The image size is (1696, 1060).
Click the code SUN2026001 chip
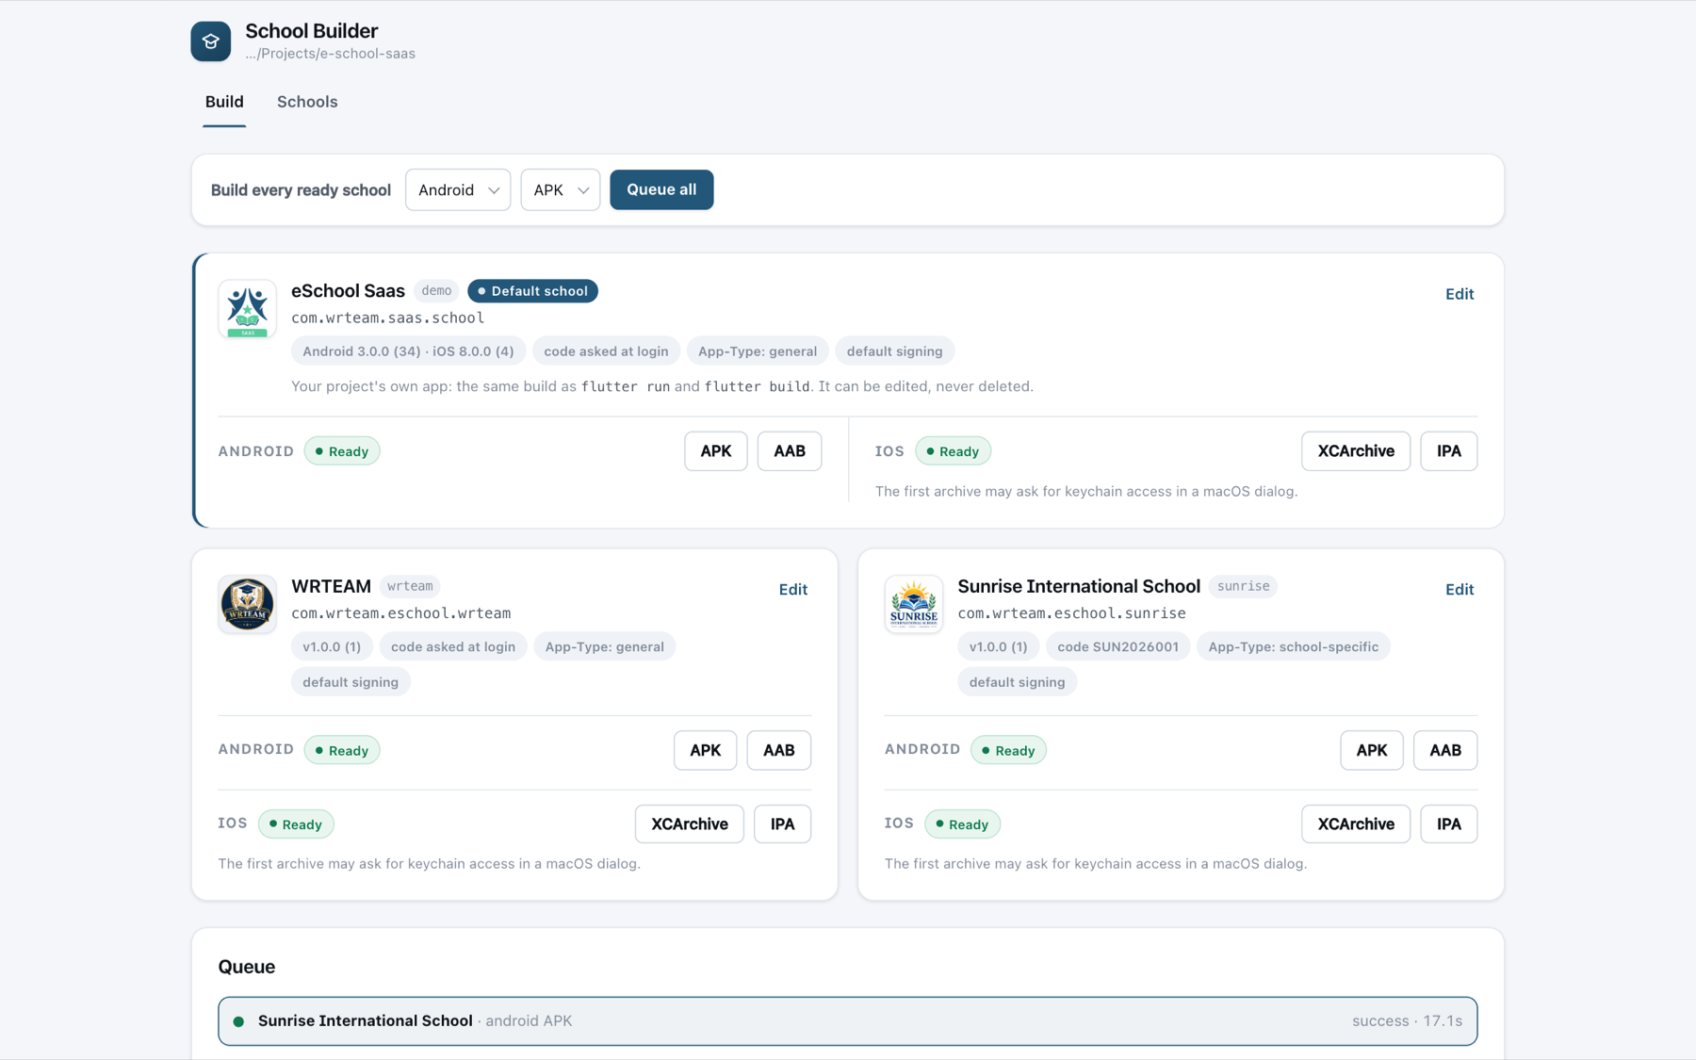(1117, 647)
